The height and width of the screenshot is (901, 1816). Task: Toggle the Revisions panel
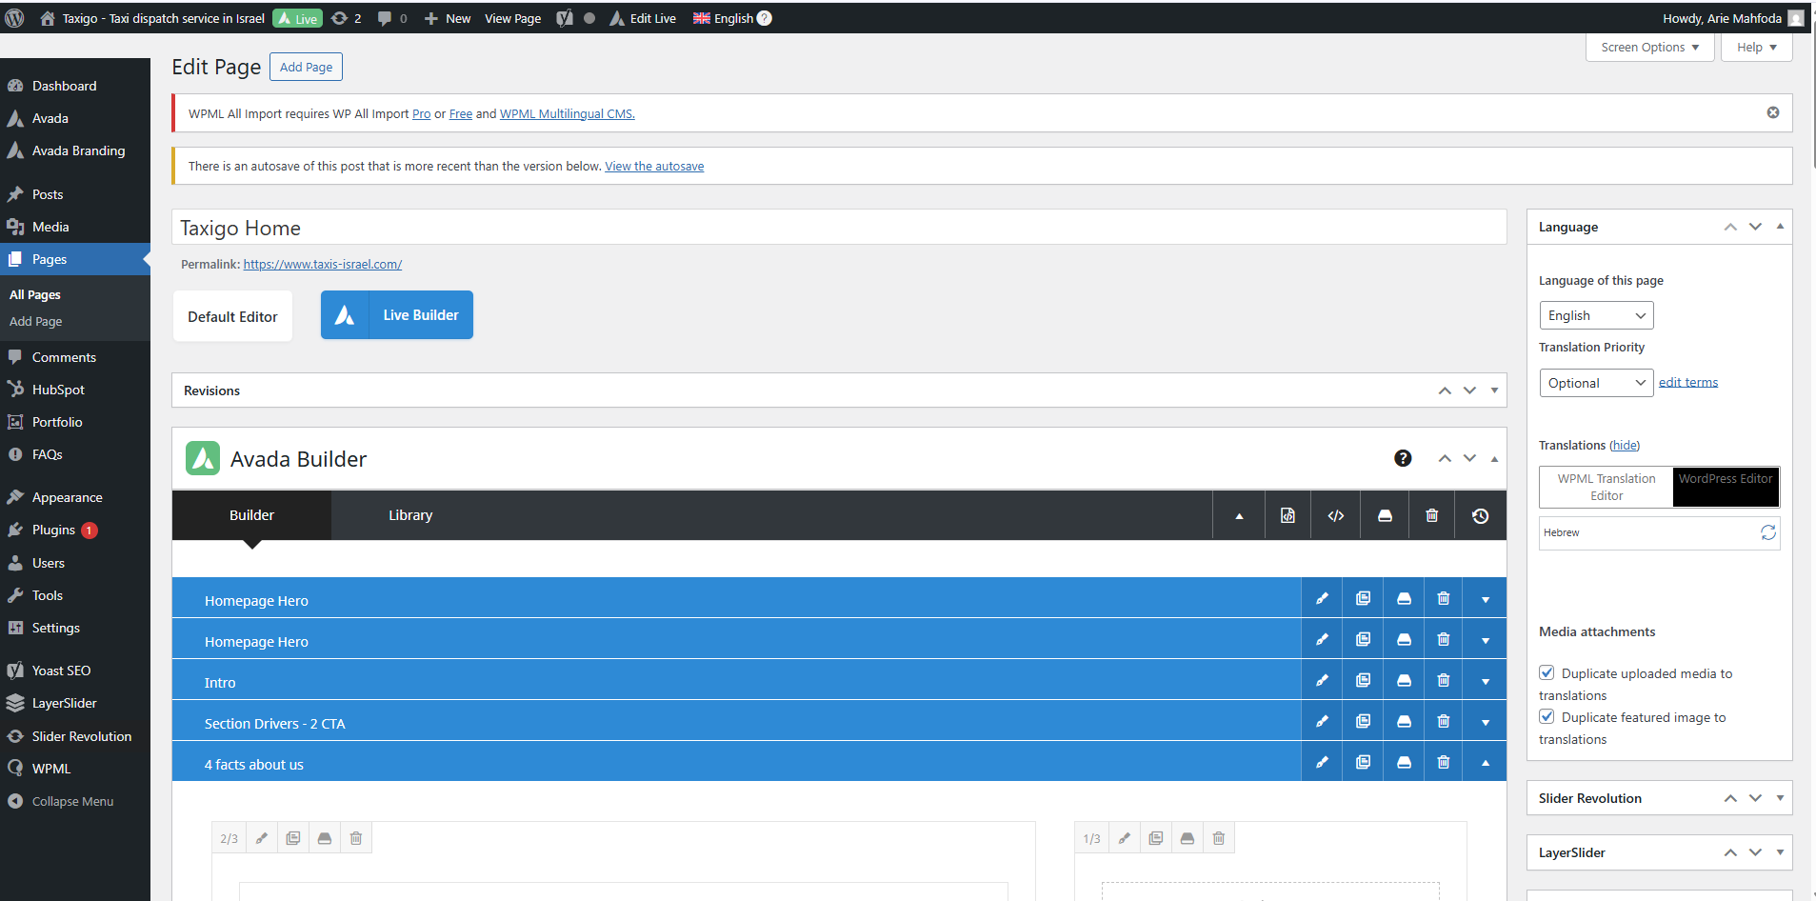point(1494,390)
